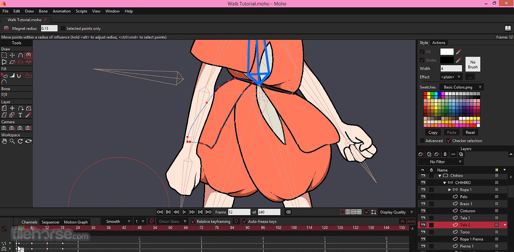Select the Pan Workspace hand tool
The height and width of the screenshot is (252, 514).
[x=4, y=141]
